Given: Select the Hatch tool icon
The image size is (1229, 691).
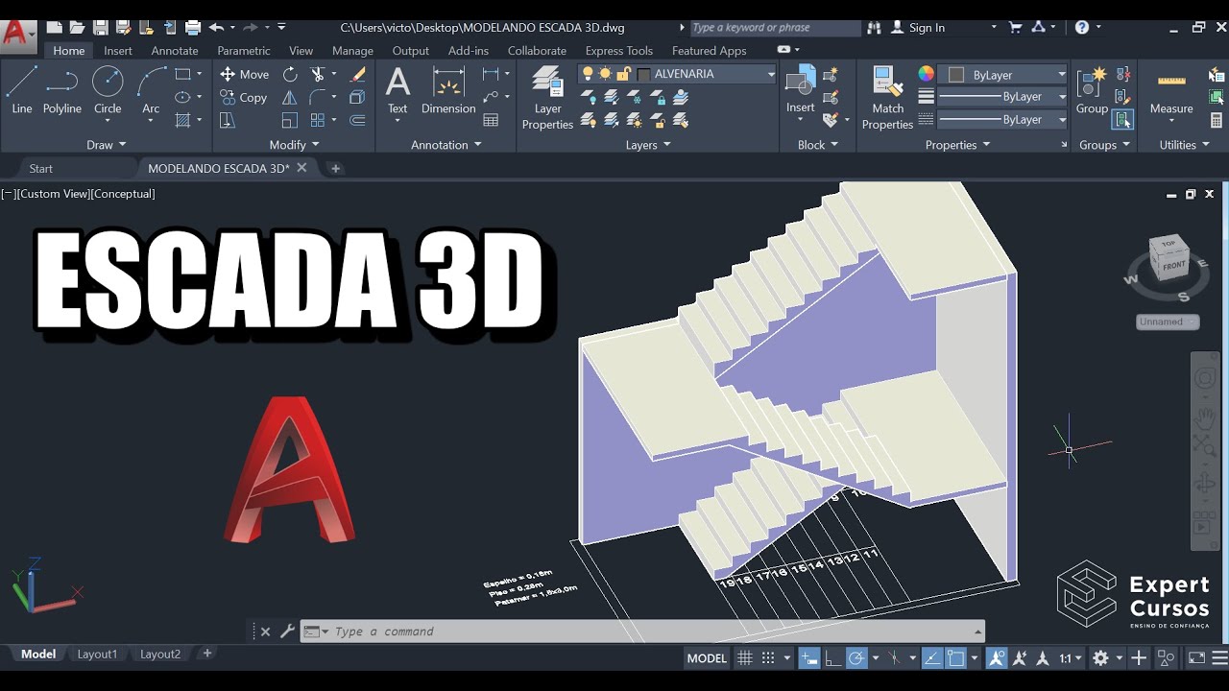Looking at the screenshot, I should pyautogui.click(x=182, y=121).
